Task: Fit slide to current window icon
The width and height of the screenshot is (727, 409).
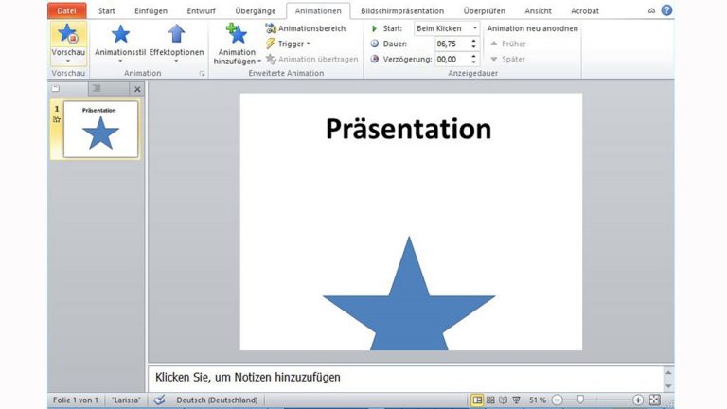Action: [x=654, y=400]
